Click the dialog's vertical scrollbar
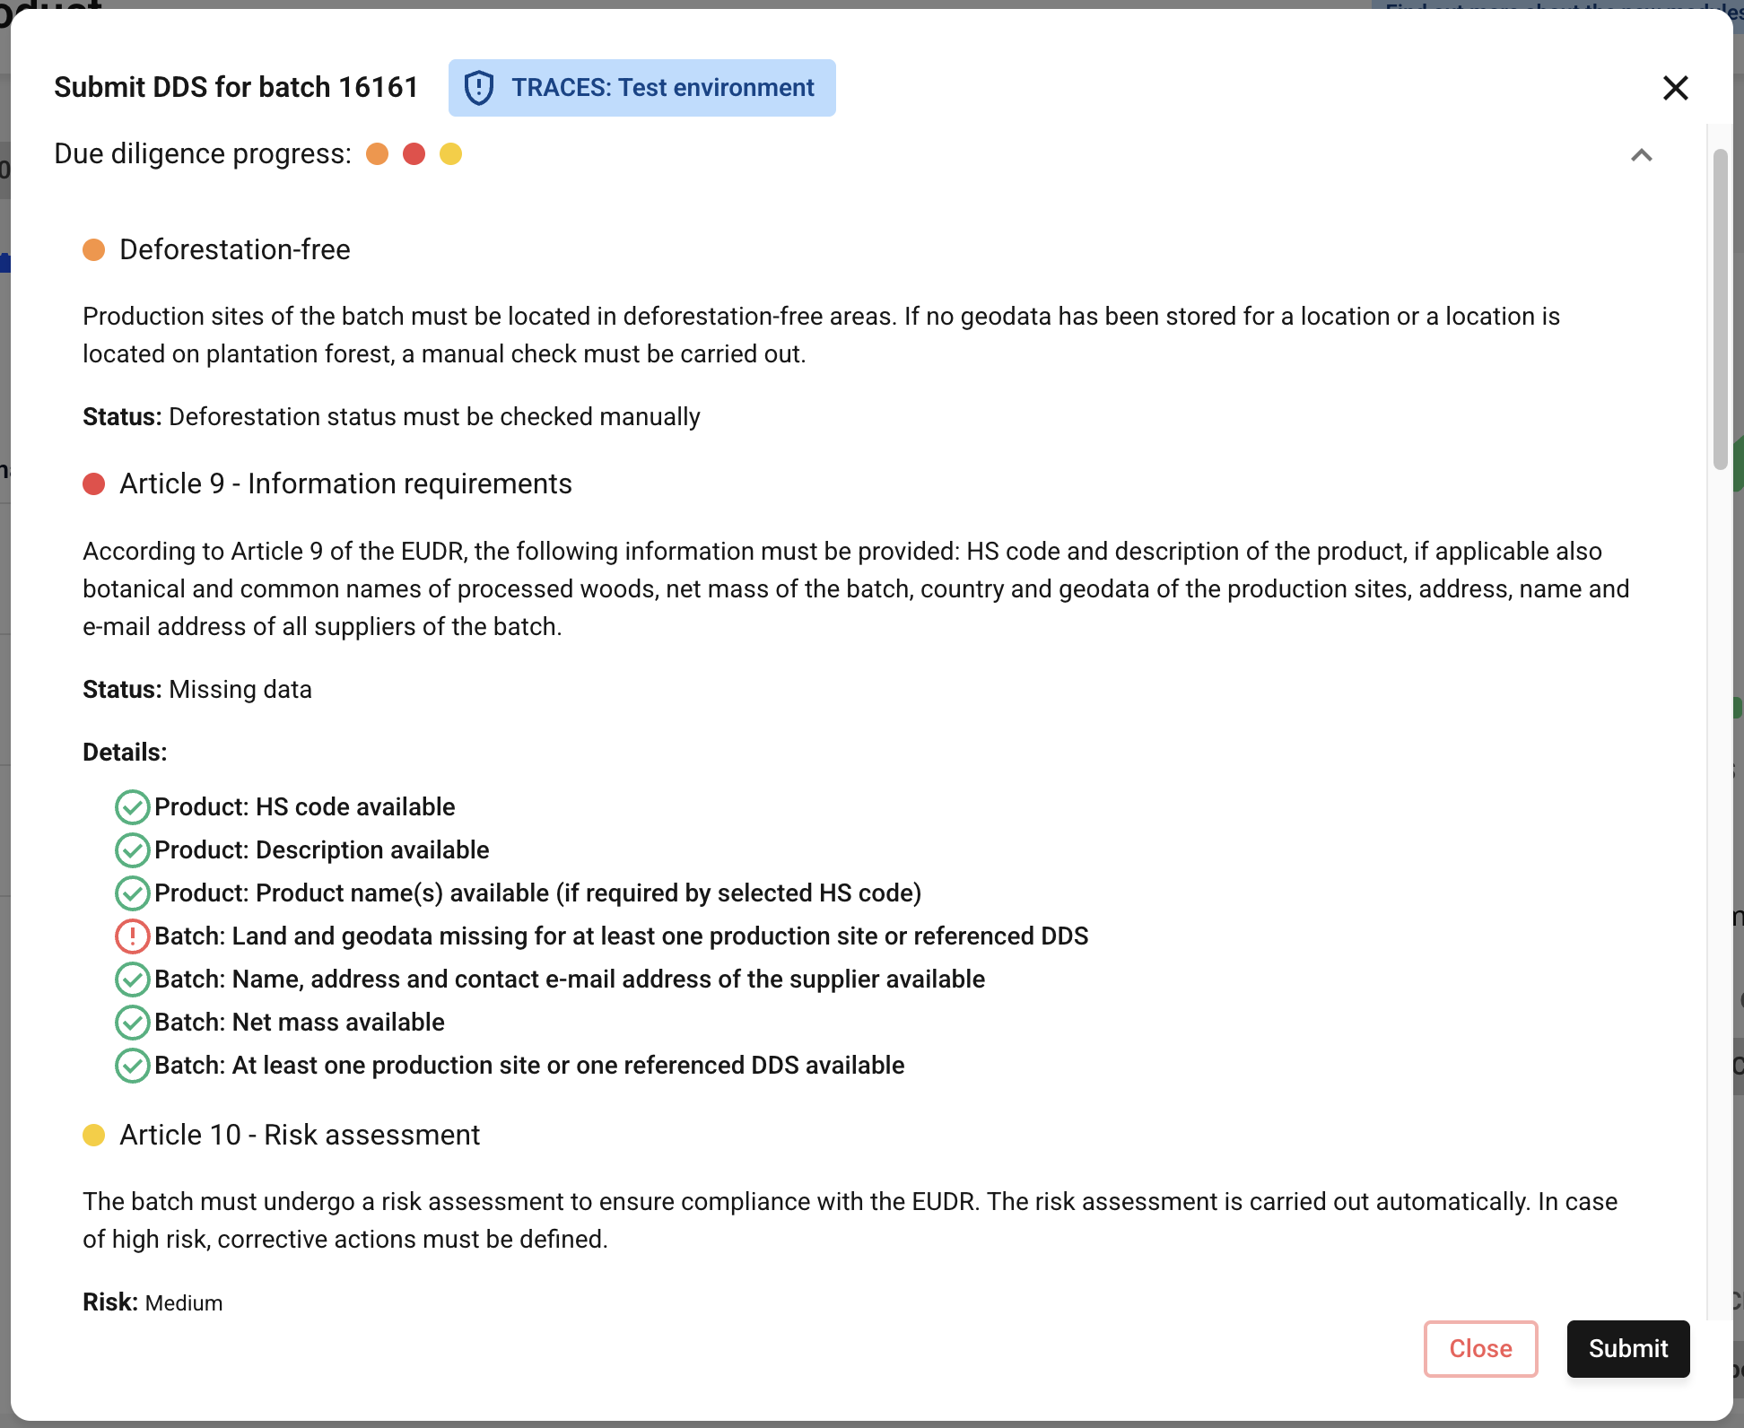This screenshot has height=1428, width=1744. (x=1720, y=309)
